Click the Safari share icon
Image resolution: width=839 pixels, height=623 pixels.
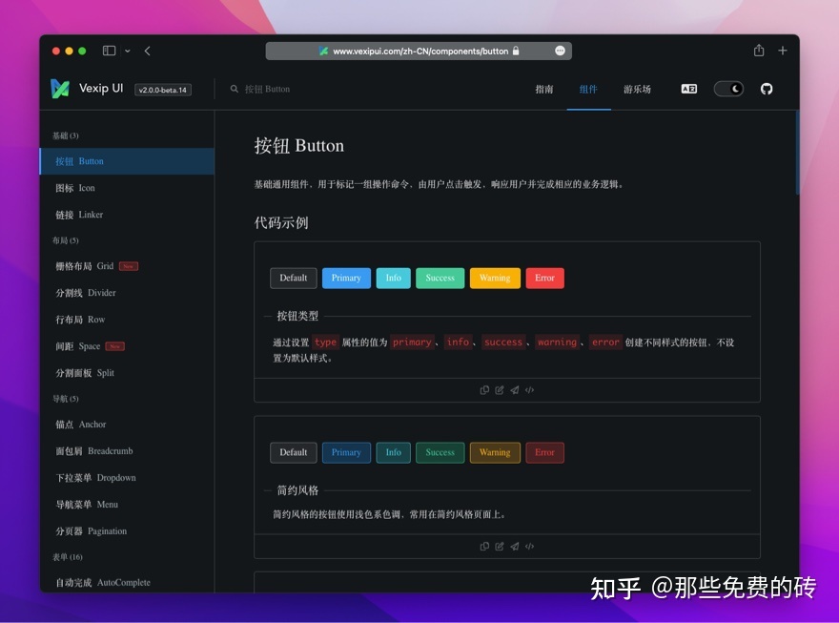click(759, 51)
